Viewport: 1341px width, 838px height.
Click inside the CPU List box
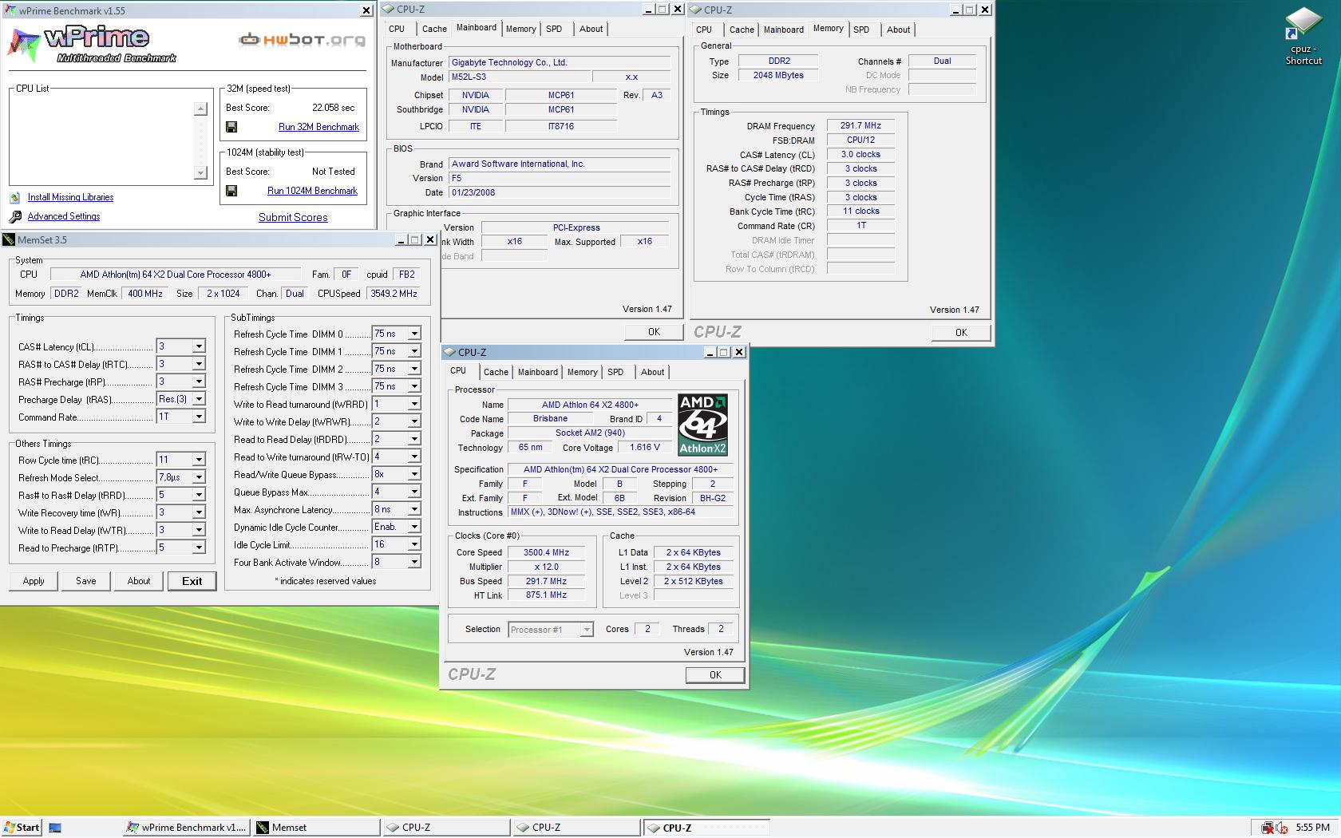[x=101, y=140]
